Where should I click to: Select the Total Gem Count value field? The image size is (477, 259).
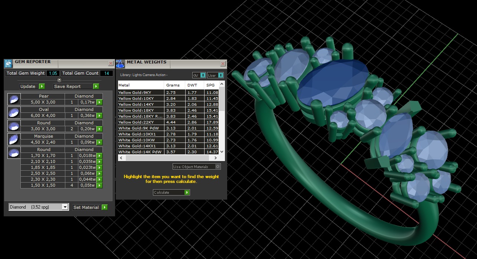pos(107,73)
